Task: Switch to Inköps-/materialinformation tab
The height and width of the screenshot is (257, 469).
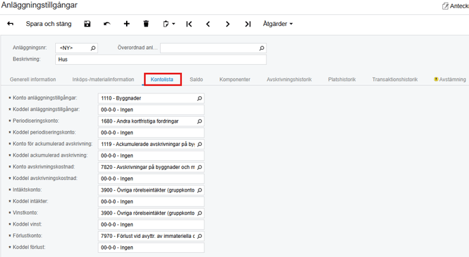Action: pyautogui.click(x=103, y=80)
